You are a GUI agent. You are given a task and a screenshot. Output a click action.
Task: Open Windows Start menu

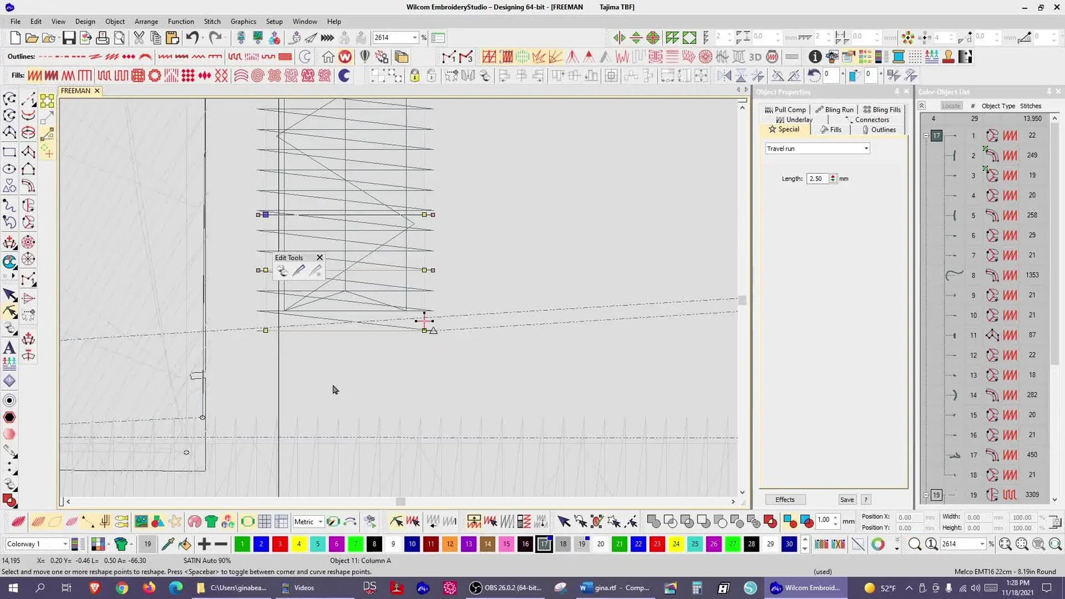(13, 588)
